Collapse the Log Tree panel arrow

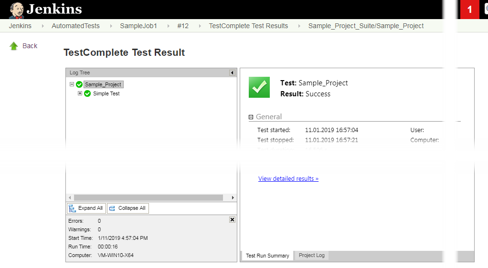(x=232, y=73)
